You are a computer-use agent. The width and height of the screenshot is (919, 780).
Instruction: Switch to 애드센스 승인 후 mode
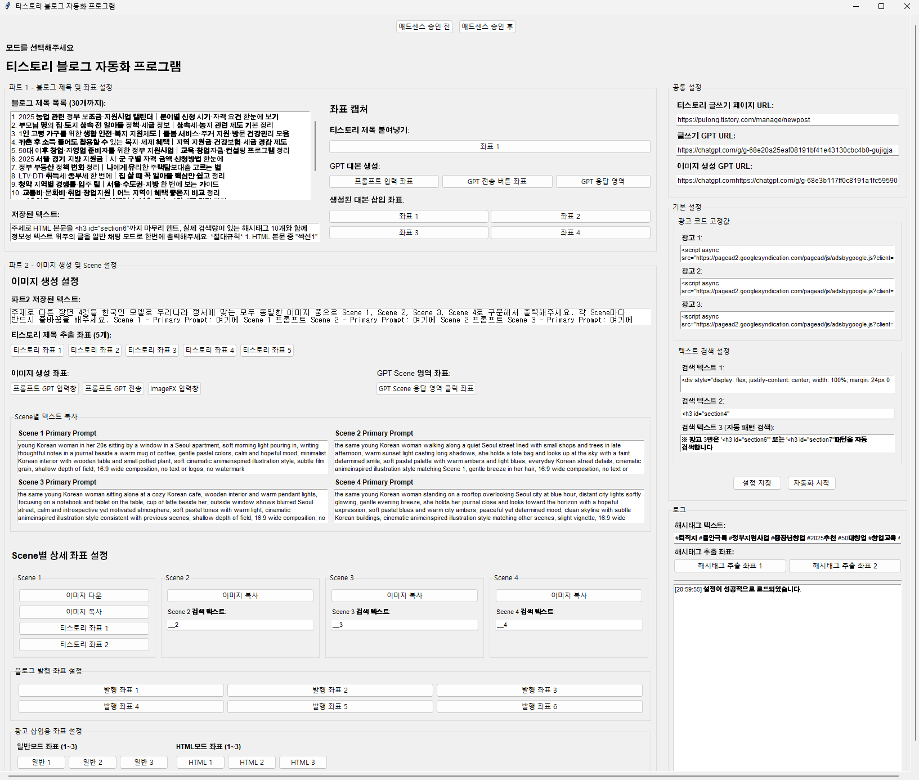tap(487, 26)
